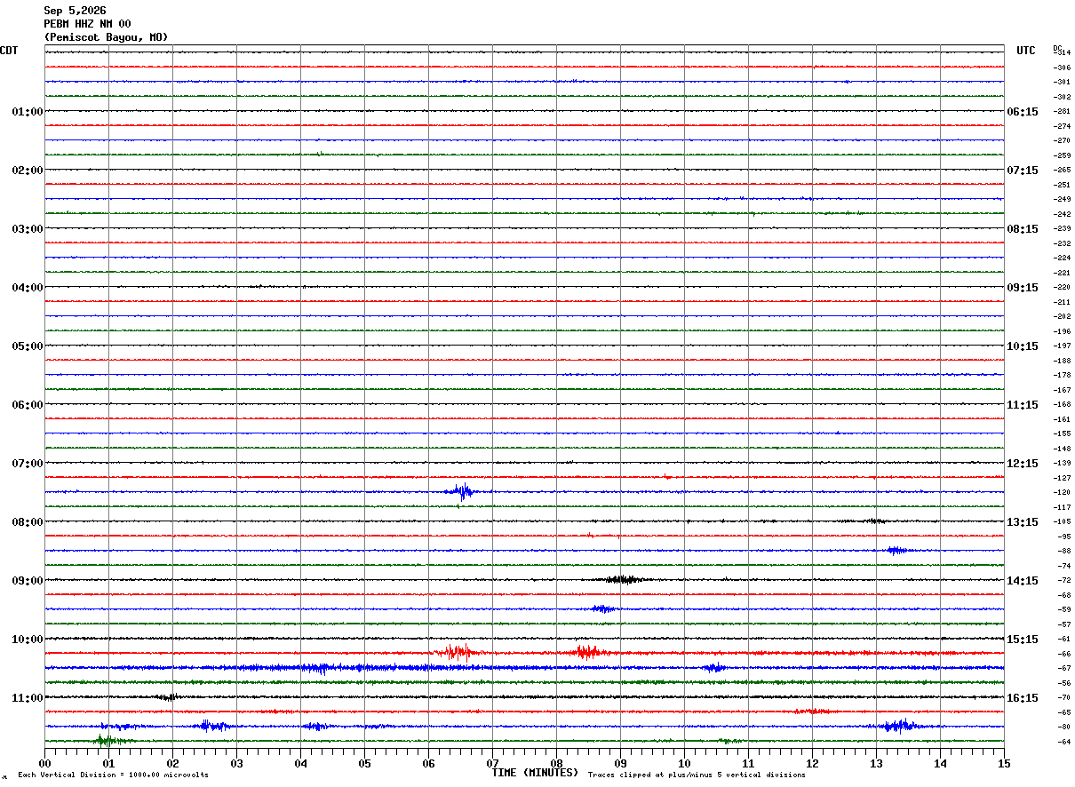This screenshot has height=787, width=1075.
Task: Click the red seismic burst on 10:15 row
Action: coord(455,652)
